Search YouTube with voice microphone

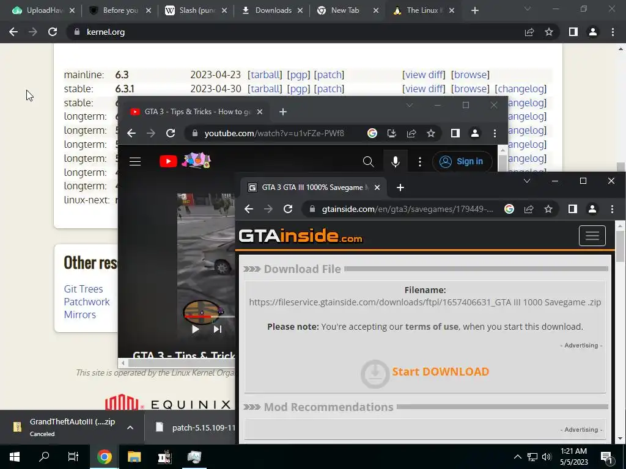pyautogui.click(x=396, y=161)
